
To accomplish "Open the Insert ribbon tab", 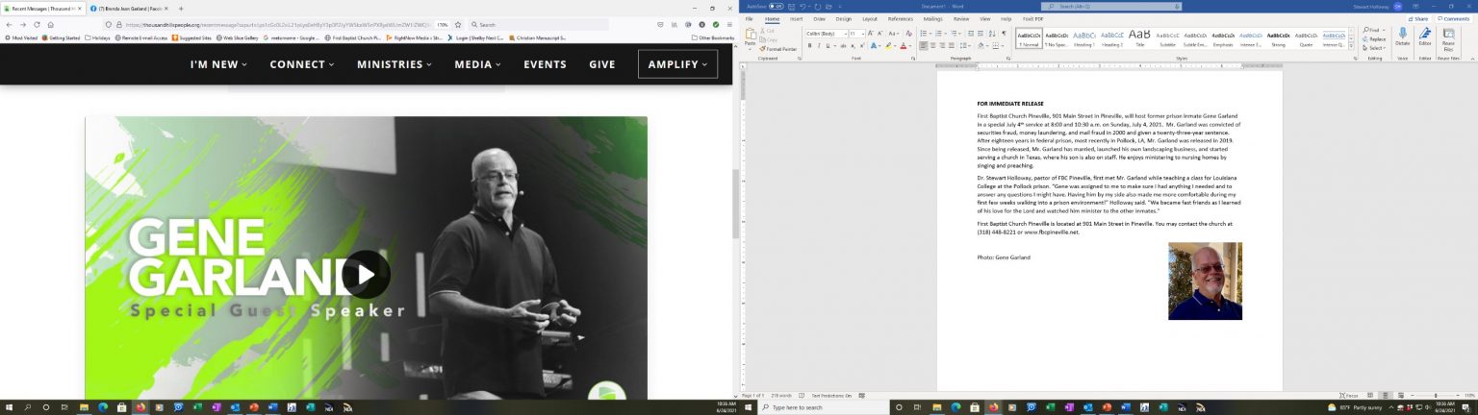I will [797, 18].
